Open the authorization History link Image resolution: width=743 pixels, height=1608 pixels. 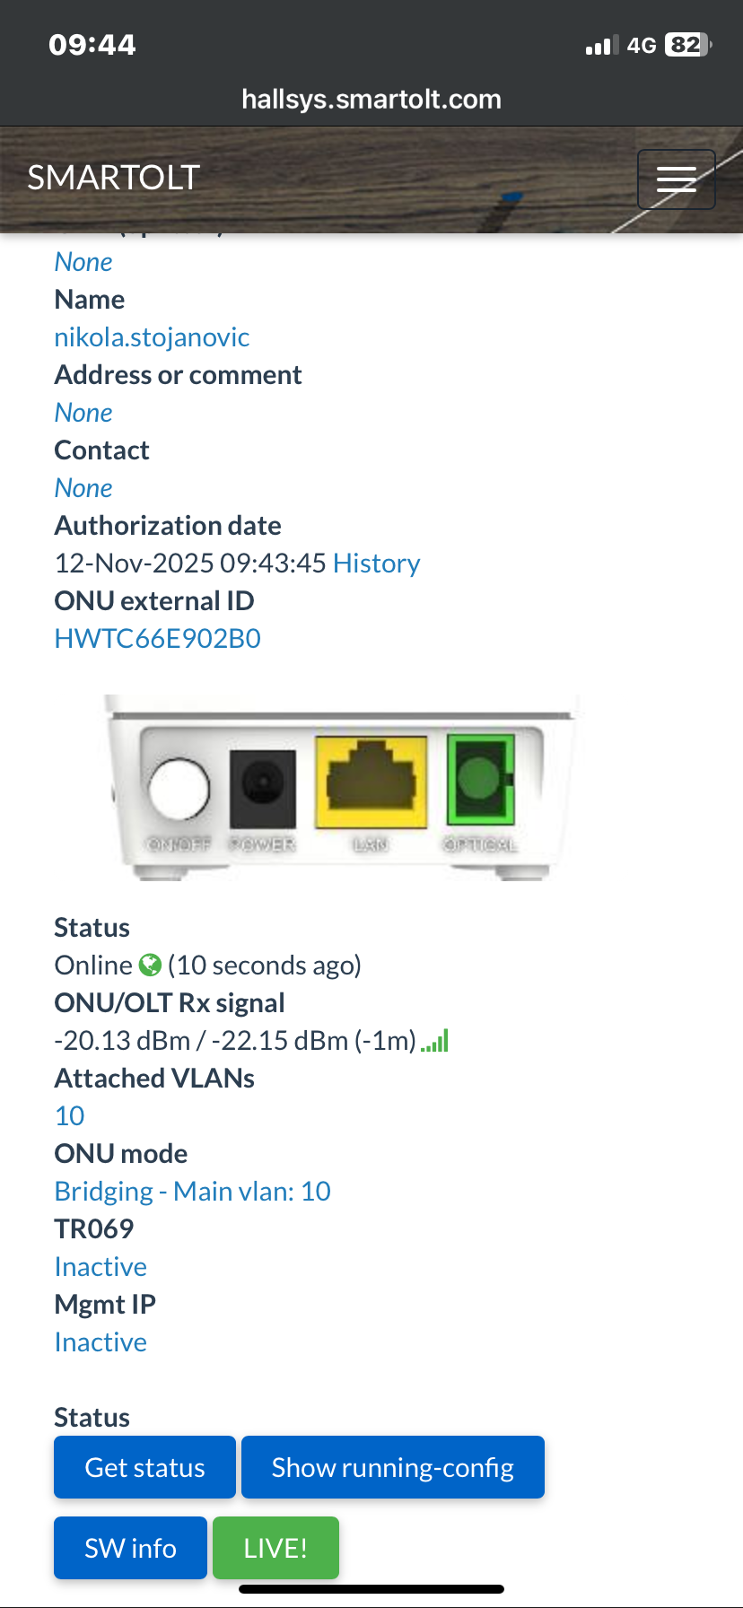376,564
